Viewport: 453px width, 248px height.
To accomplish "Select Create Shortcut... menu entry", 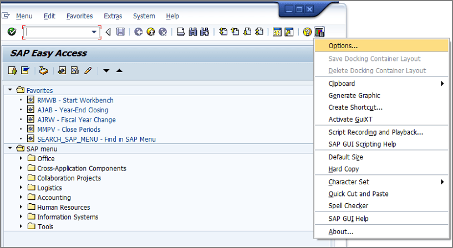I will [381, 107].
